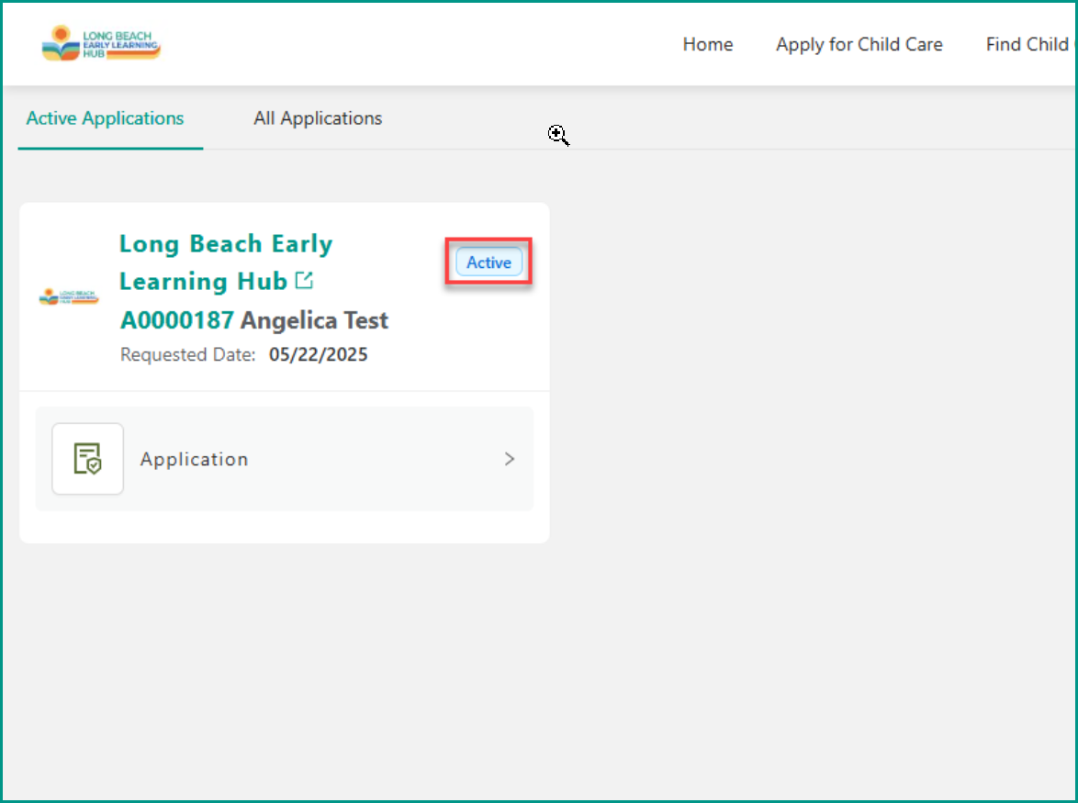The width and height of the screenshot is (1078, 803).
Task: Click the Active status badge
Action: coord(488,262)
